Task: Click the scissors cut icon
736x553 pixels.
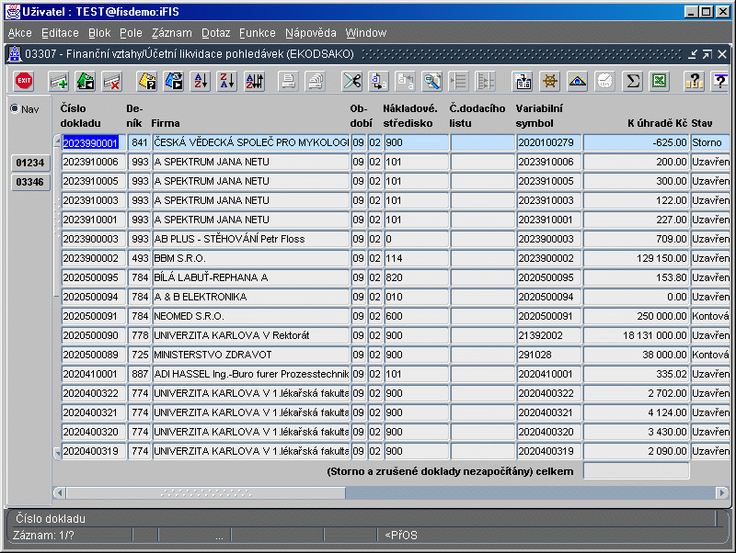Action: pyautogui.click(x=352, y=82)
